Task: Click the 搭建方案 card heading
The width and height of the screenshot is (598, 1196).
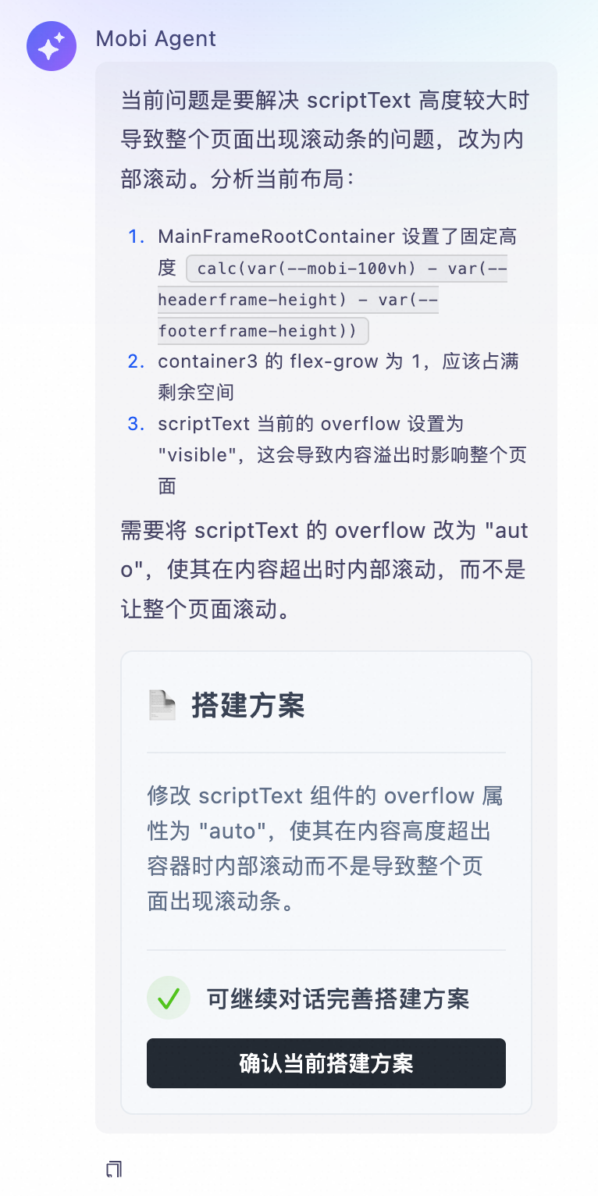Action: (x=248, y=705)
